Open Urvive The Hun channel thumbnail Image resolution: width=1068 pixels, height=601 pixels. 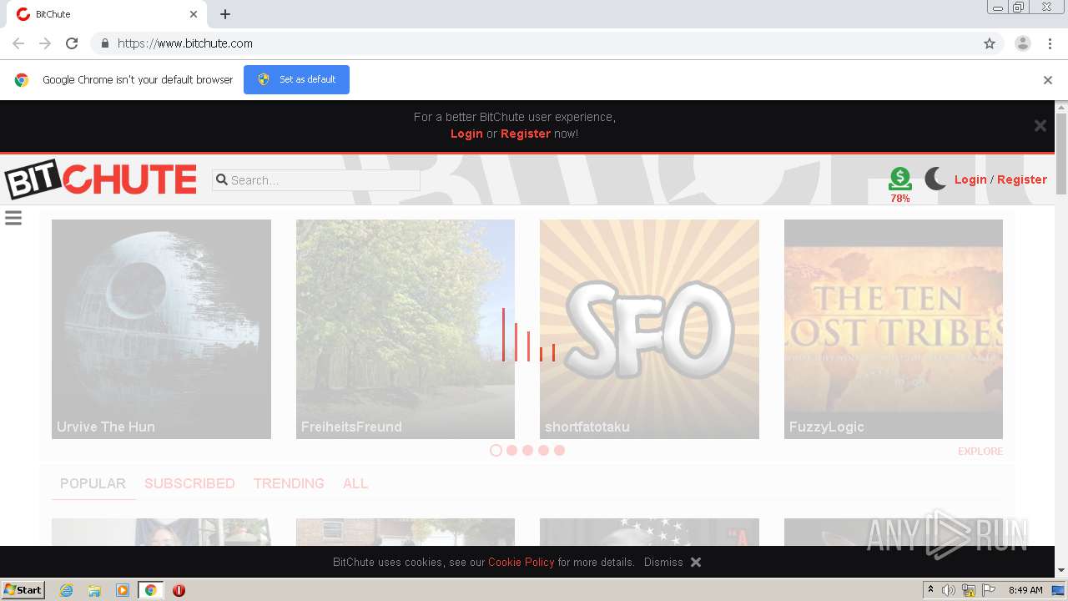161,329
